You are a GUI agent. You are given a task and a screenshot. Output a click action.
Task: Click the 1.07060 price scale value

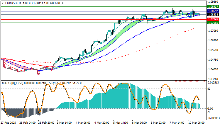[x=213, y=30]
